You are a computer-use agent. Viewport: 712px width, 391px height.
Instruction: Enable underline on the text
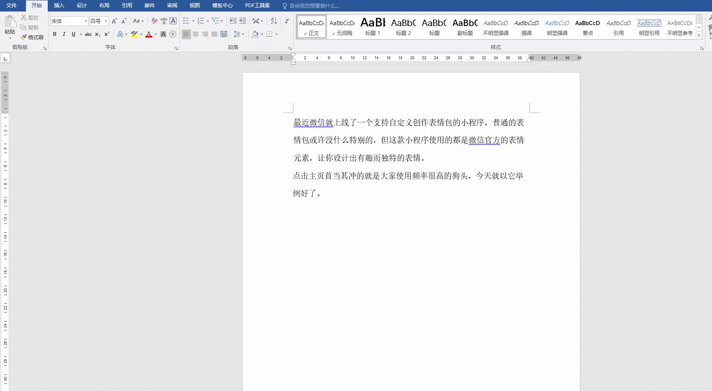pos(73,34)
